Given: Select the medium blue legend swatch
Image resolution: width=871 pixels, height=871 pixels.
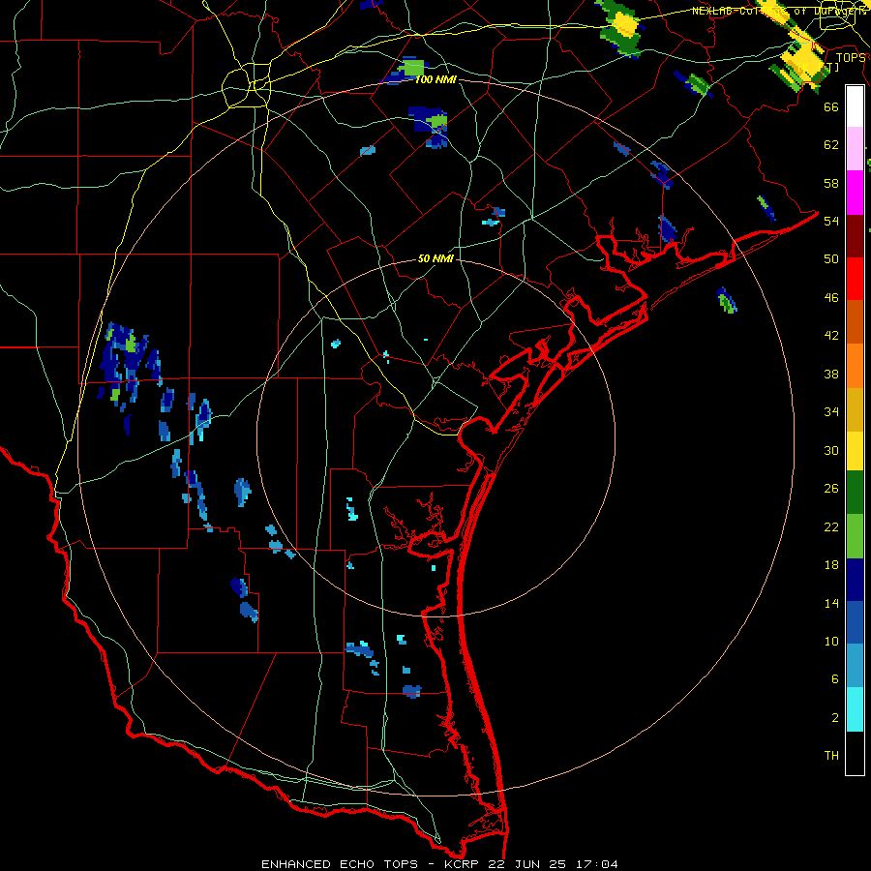Looking at the screenshot, I should [855, 622].
